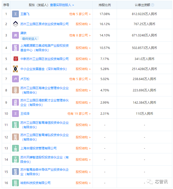Open 苏州工业园区得数聚才企业管理合伙企业 link
This screenshot has height=189, width=173.
pos(45,102)
